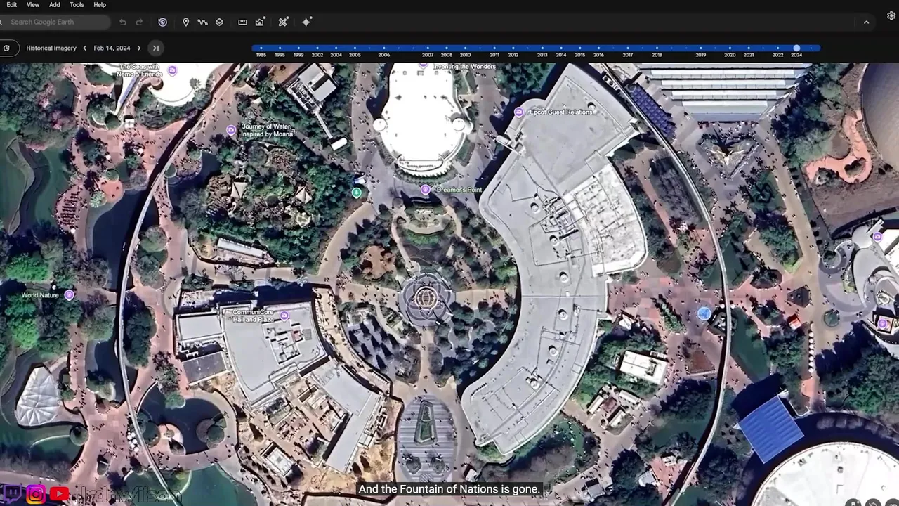The width and height of the screenshot is (899, 506).
Task: Collapse toolbar with top-right chevron
Action: (x=866, y=22)
